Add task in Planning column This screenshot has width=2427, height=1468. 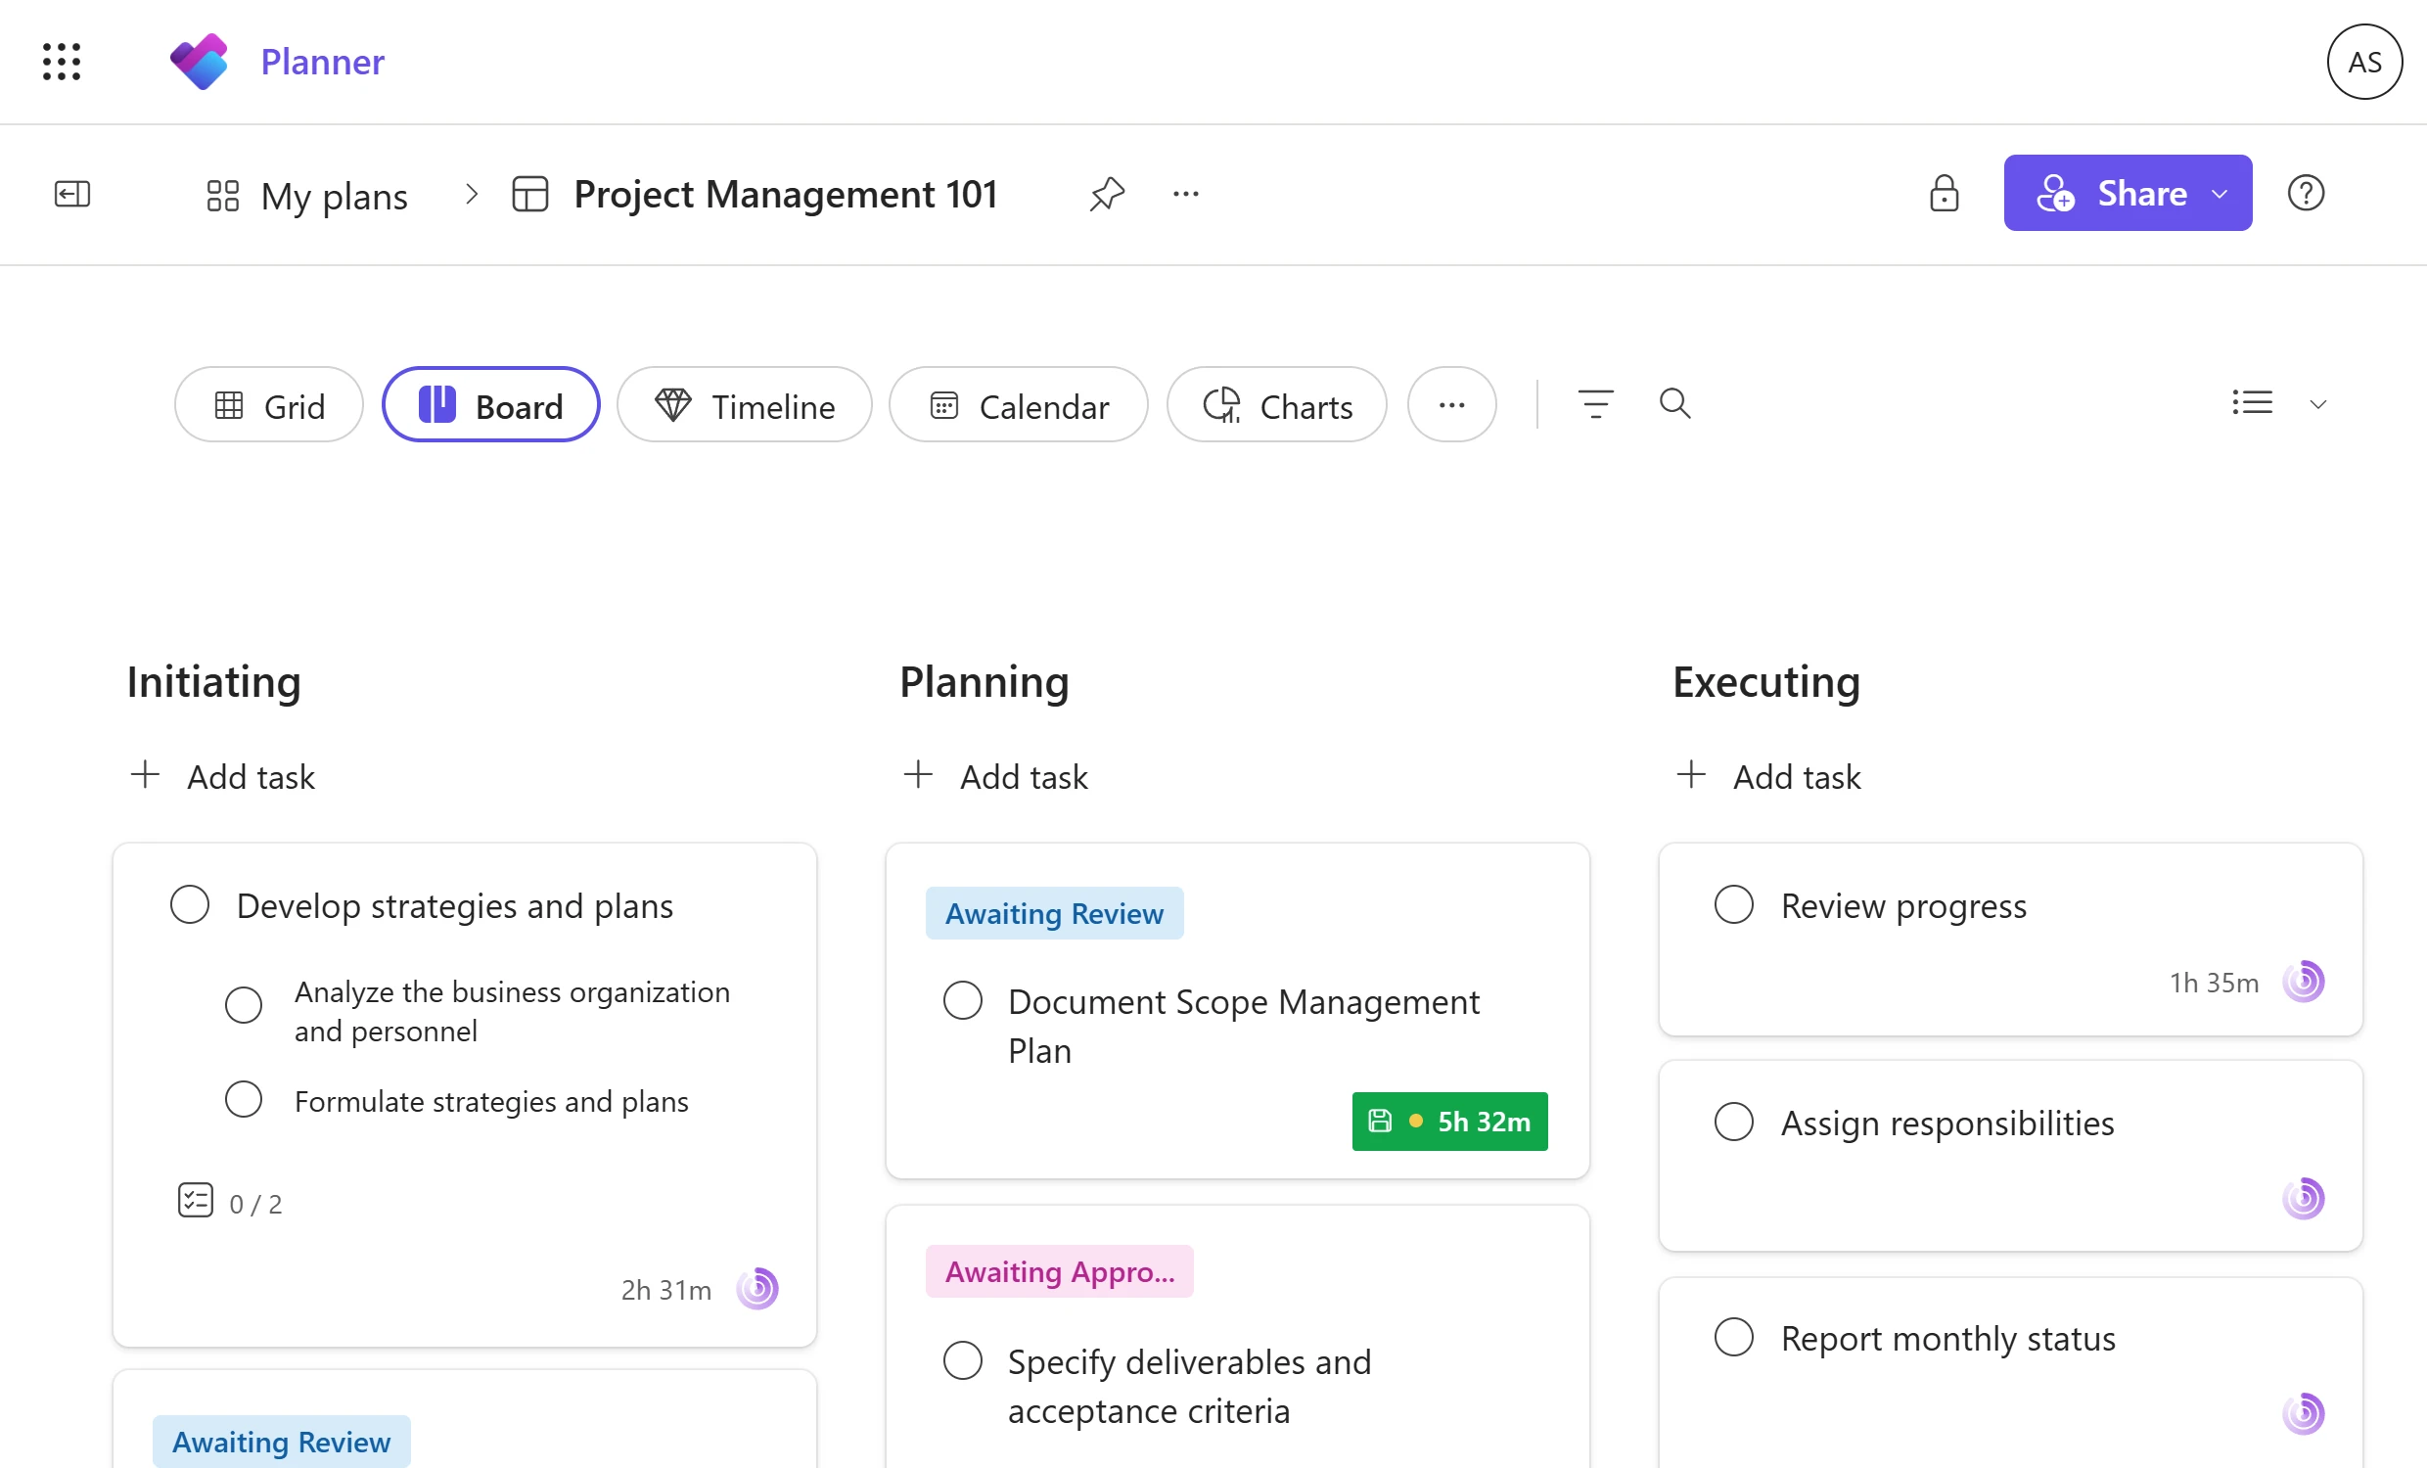pos(996,776)
